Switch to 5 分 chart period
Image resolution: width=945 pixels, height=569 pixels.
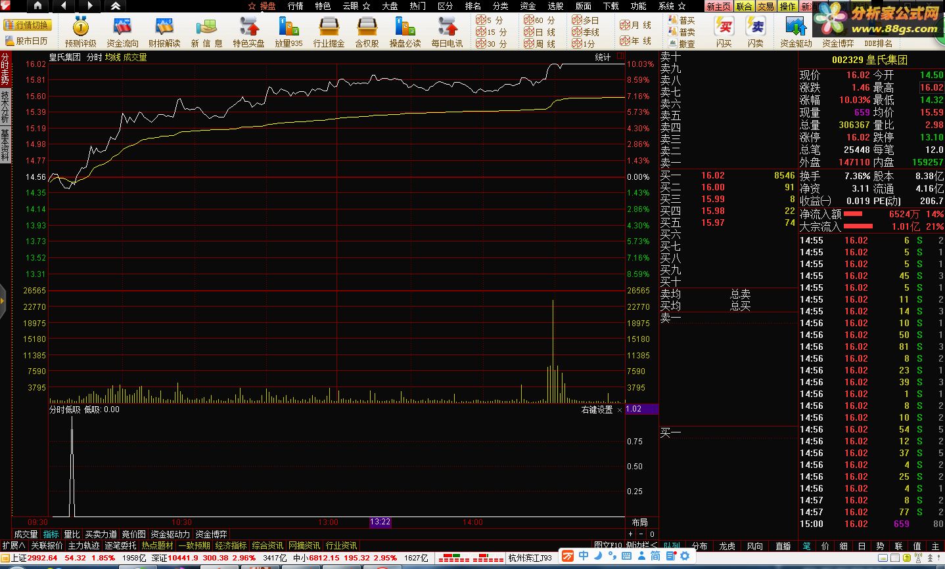point(490,20)
